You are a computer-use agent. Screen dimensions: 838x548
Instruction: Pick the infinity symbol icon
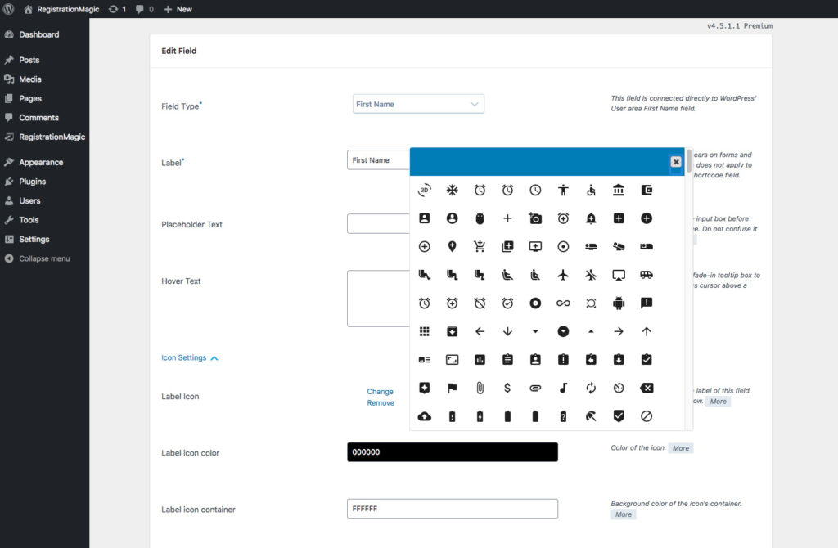(x=563, y=303)
